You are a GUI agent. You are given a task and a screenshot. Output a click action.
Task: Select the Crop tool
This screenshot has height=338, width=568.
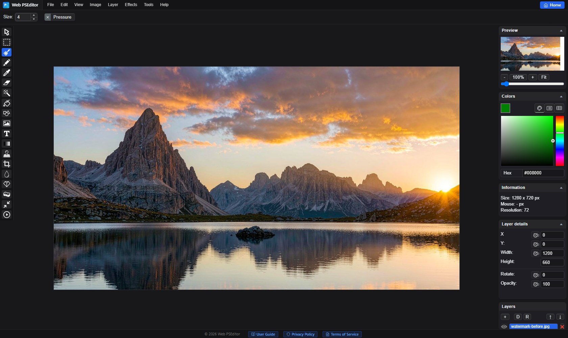(x=6, y=164)
